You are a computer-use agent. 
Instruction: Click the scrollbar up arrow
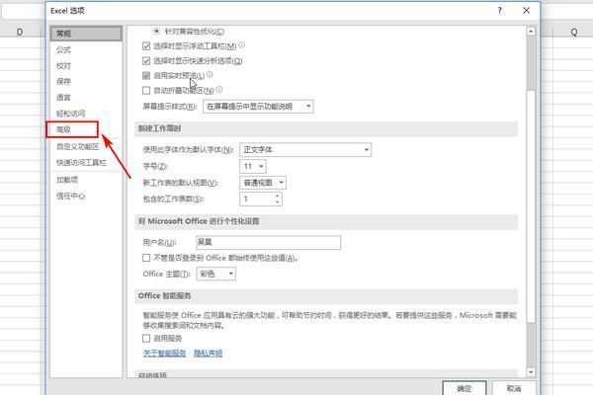tap(531, 32)
